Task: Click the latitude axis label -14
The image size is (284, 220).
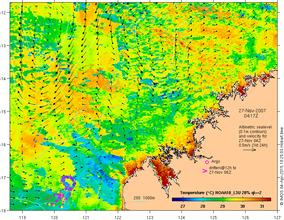Action: (x=3, y=79)
